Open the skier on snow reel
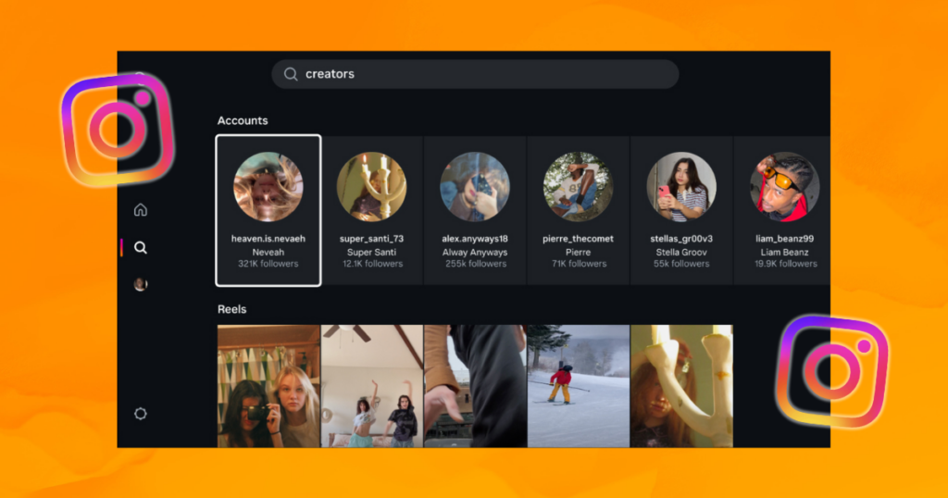 tap(578, 386)
